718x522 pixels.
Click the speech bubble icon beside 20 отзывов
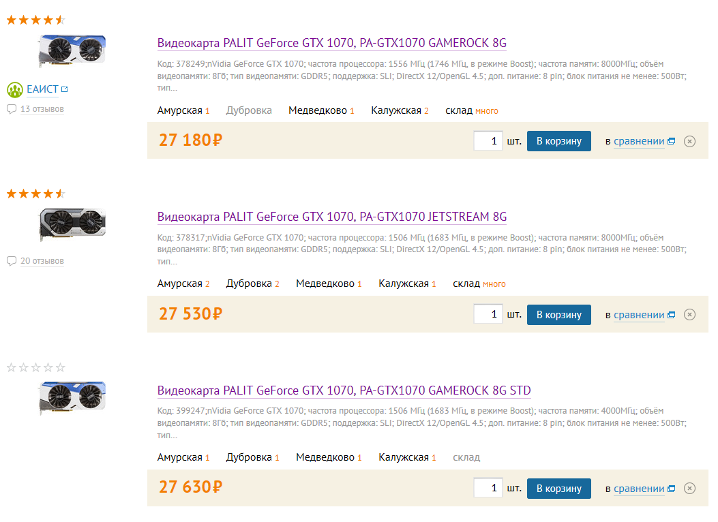coord(11,261)
